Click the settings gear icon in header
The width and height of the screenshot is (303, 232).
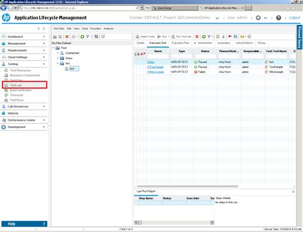[x=258, y=18]
